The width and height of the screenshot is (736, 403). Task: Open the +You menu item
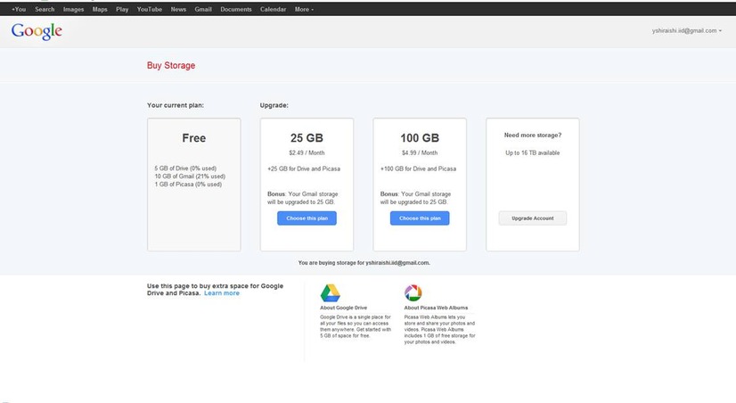point(19,9)
